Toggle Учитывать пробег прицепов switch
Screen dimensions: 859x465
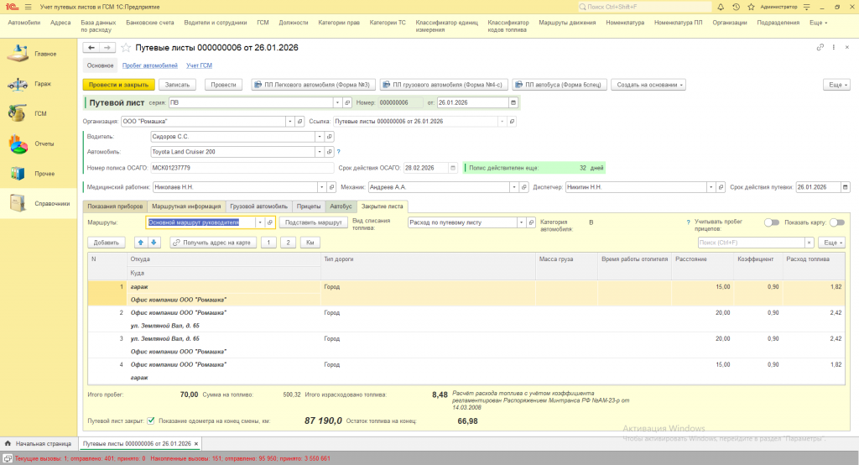point(771,222)
